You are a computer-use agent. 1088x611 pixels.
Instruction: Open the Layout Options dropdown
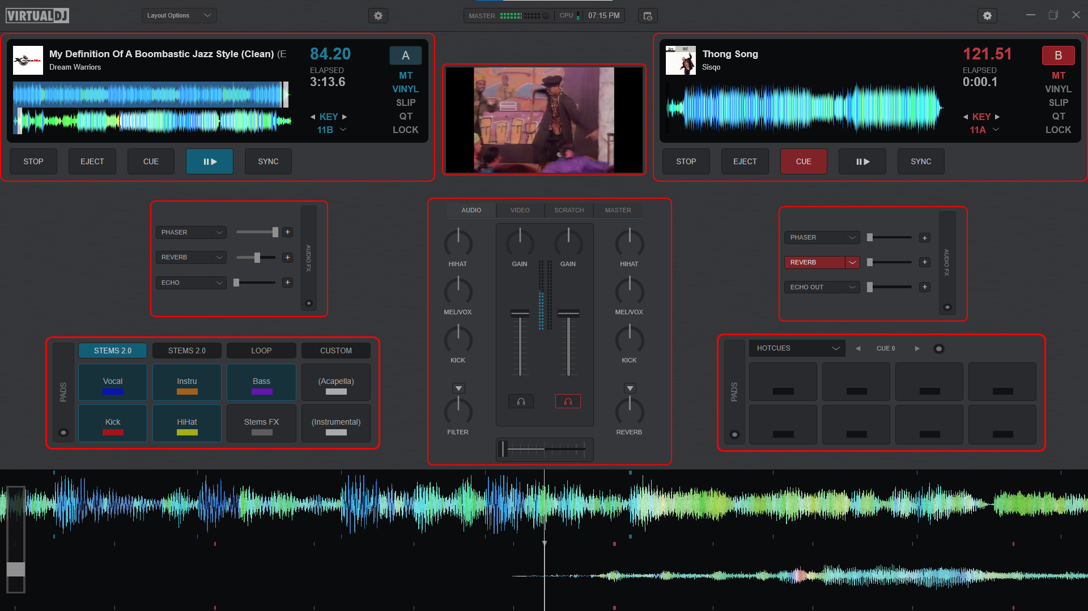pos(179,15)
